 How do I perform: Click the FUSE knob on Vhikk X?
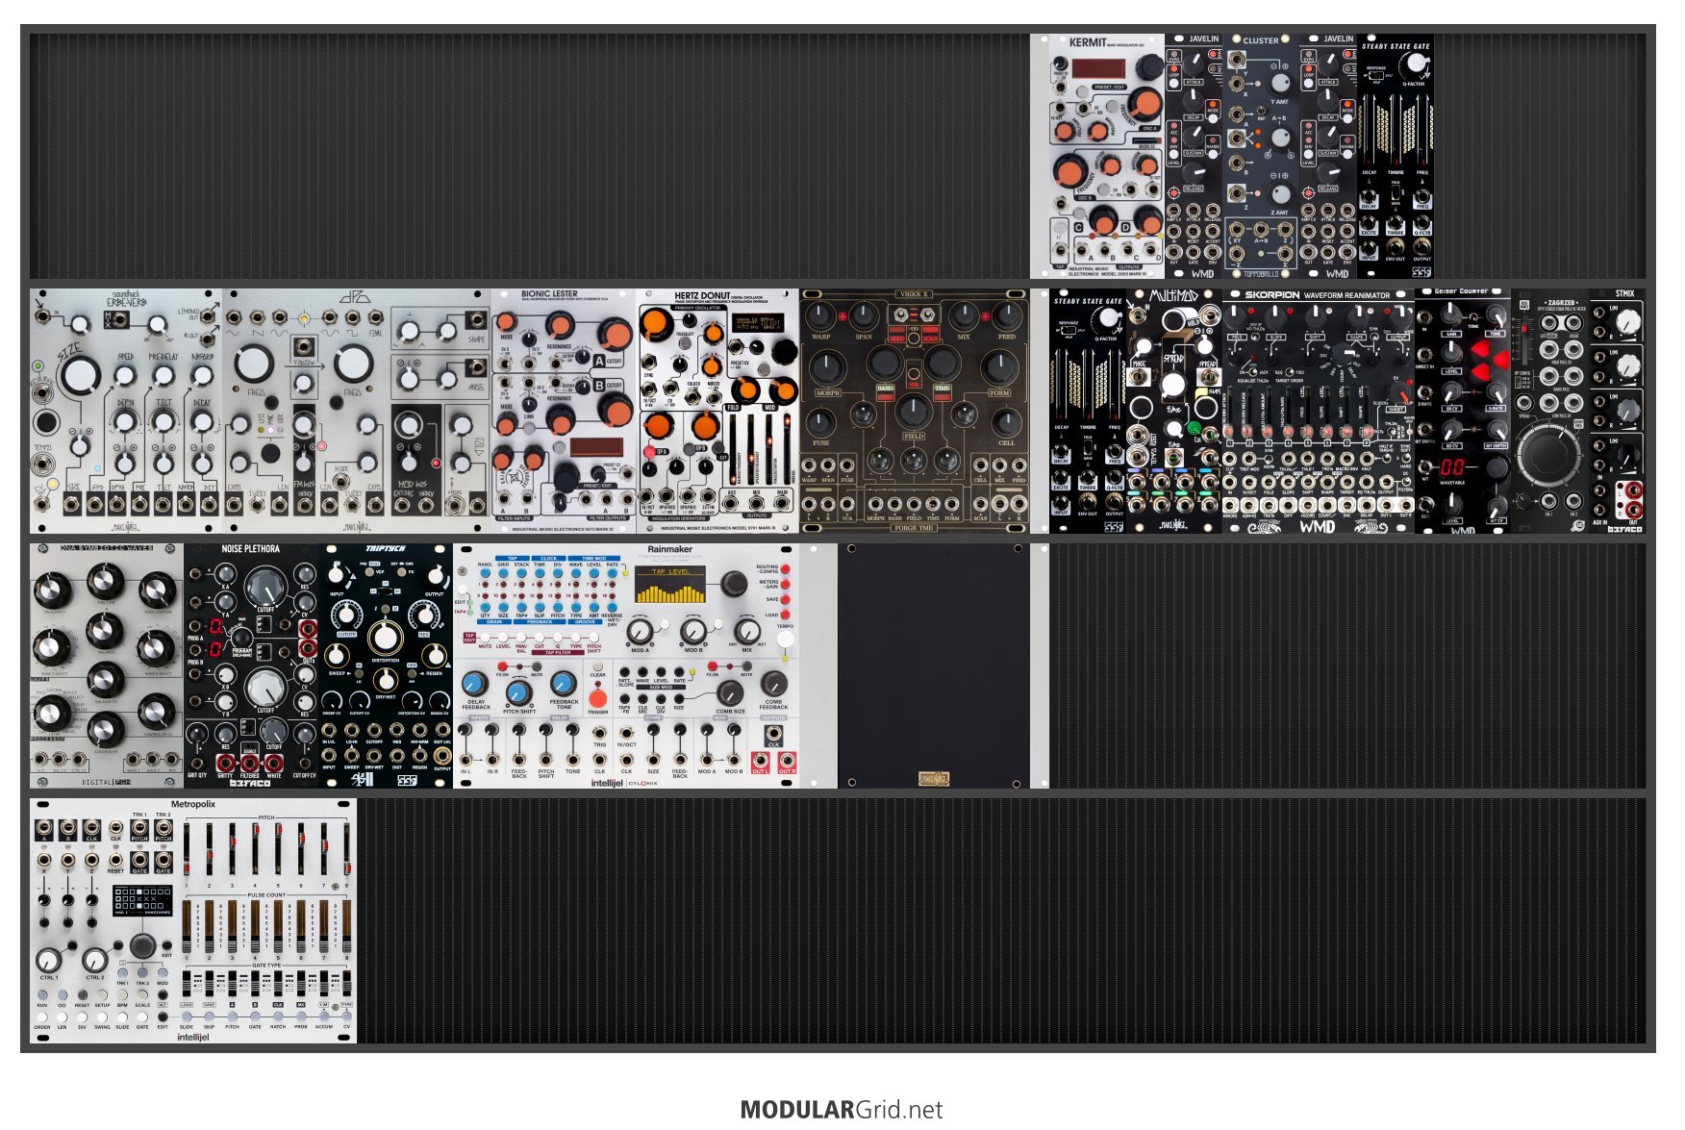pyautogui.click(x=820, y=423)
